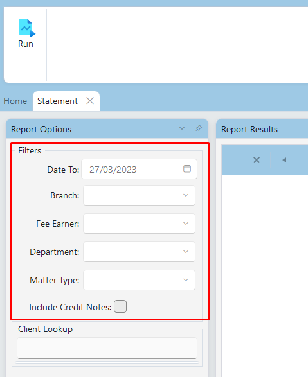Click the Date To field

pyautogui.click(x=139, y=169)
